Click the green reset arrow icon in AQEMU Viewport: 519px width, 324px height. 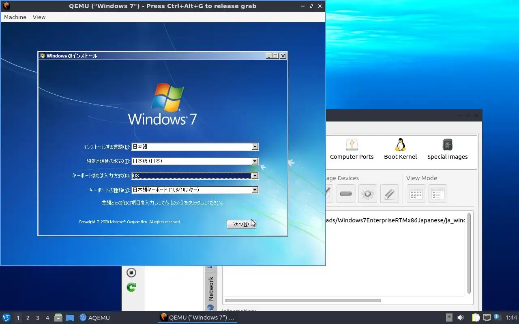pyautogui.click(x=131, y=287)
